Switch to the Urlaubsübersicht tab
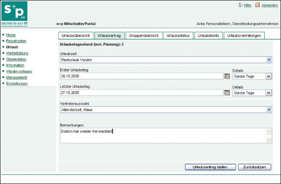281x184 pixels. click(x=75, y=36)
